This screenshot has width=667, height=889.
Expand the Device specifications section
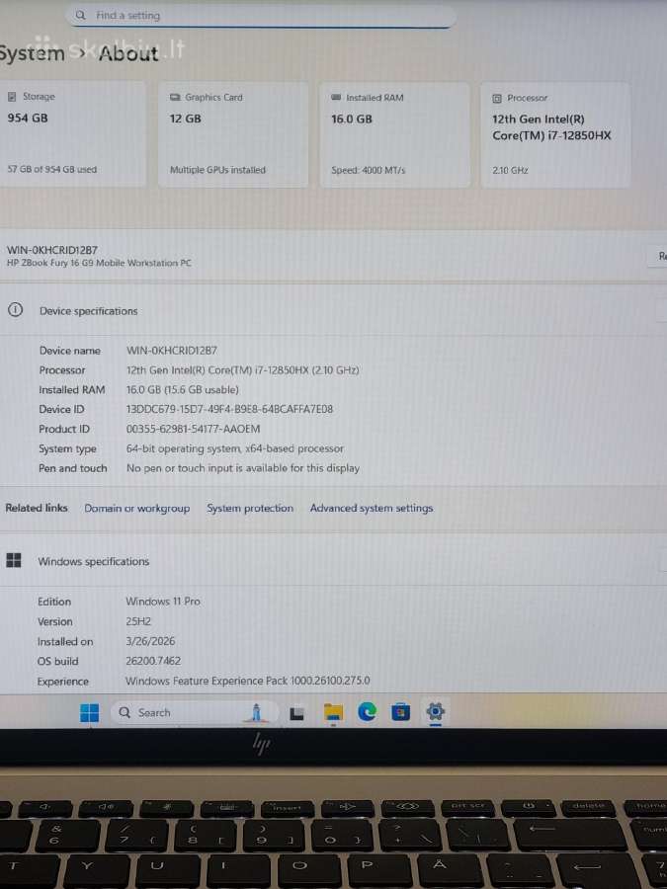click(x=334, y=311)
